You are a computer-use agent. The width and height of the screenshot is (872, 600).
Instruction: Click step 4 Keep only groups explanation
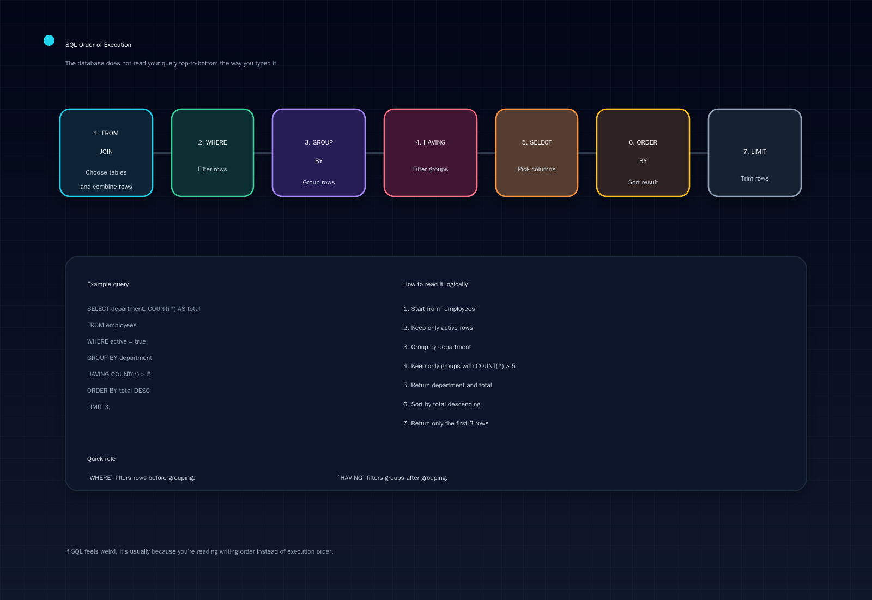tap(459, 366)
